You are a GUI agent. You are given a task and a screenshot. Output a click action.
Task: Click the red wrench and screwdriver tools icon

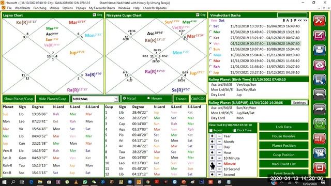tap(319, 21)
